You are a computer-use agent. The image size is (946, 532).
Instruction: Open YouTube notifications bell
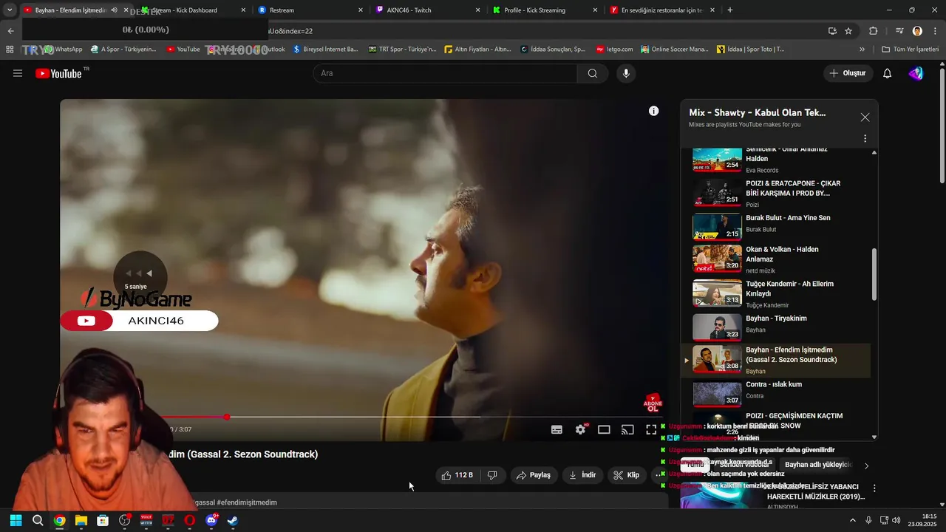(x=888, y=73)
